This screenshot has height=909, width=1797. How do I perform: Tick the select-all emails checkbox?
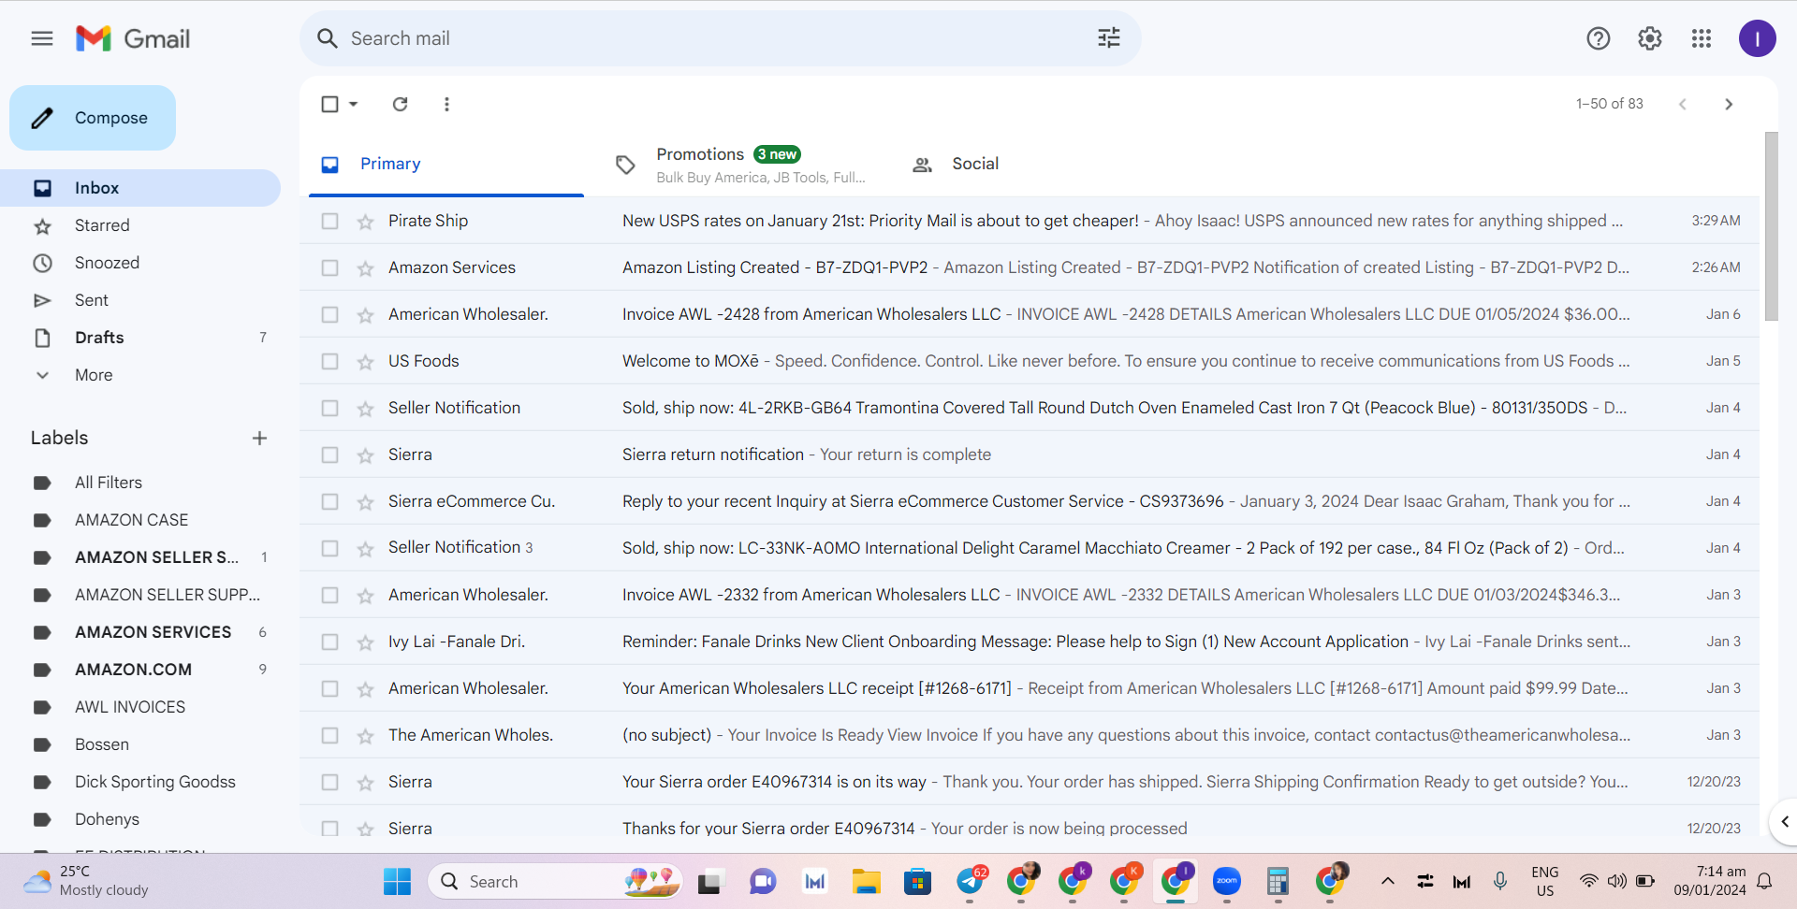tap(329, 104)
